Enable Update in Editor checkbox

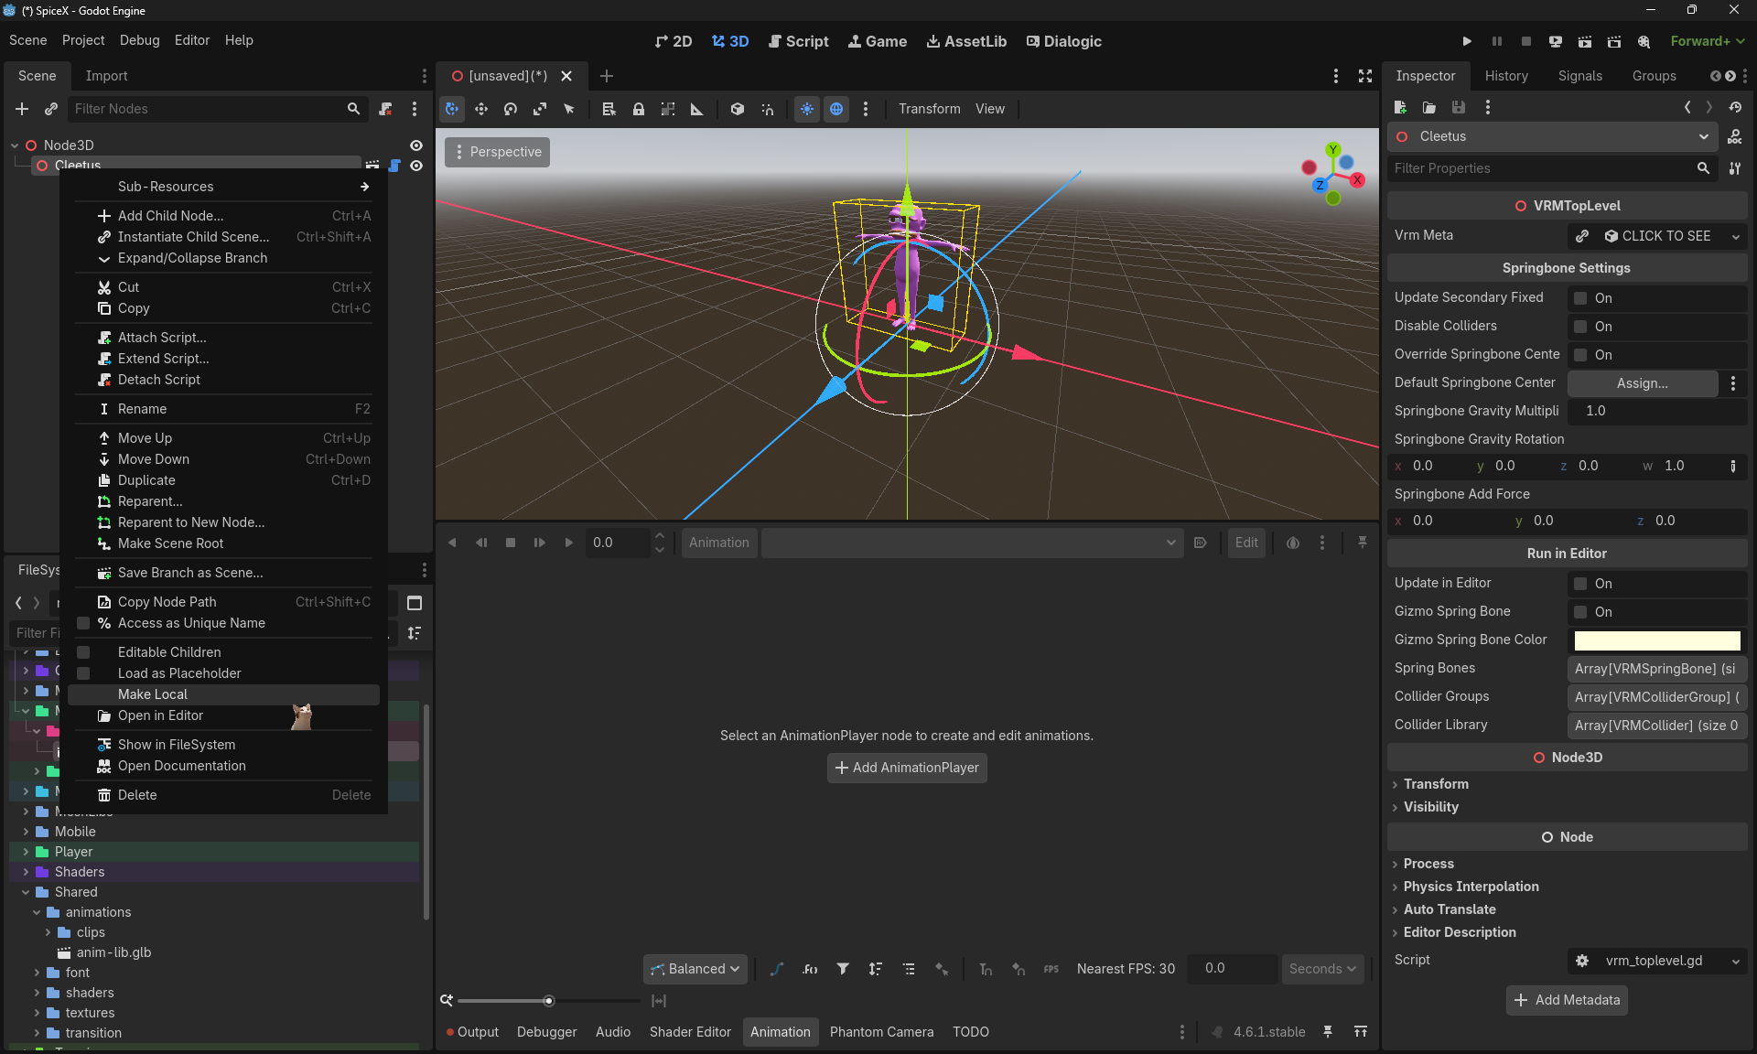coord(1580,584)
